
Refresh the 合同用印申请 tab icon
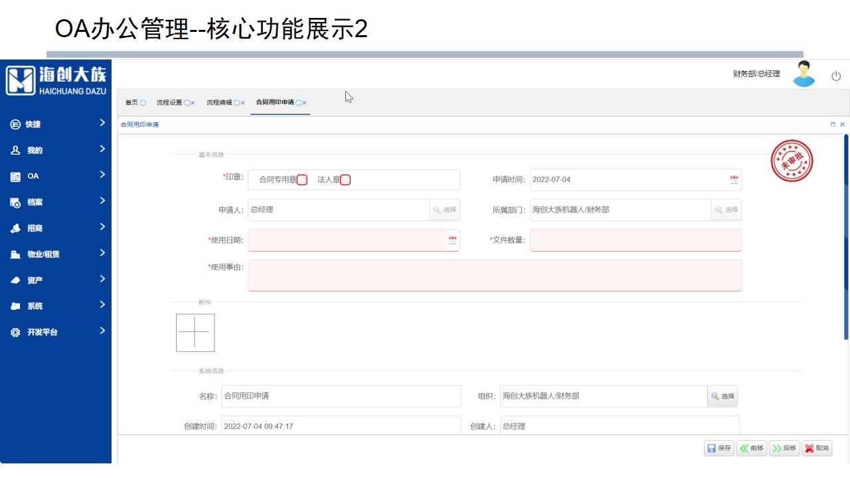click(298, 103)
